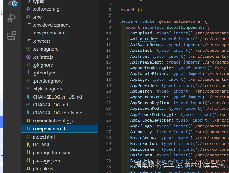This screenshot has width=229, height=173.
Task: Click the JS icon for plopfile.js
Action: (29, 168)
